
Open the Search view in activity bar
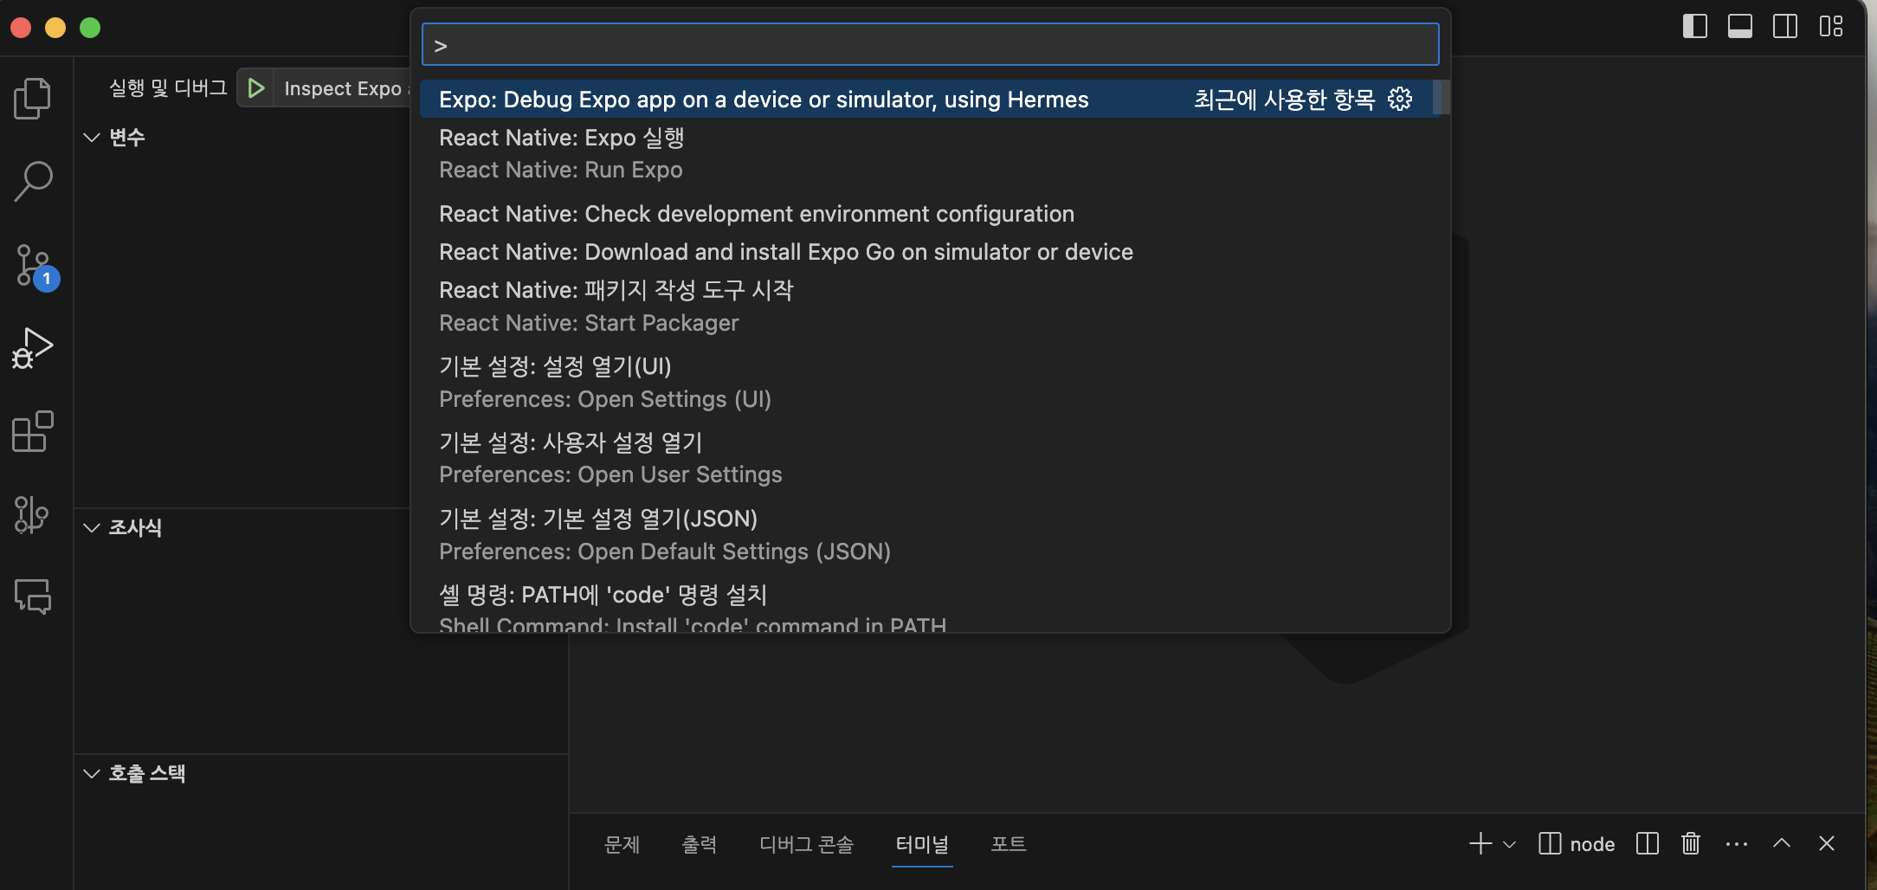click(33, 181)
